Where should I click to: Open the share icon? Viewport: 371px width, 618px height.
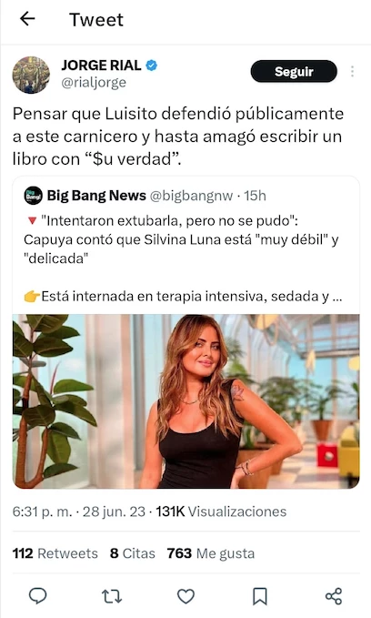334,596
